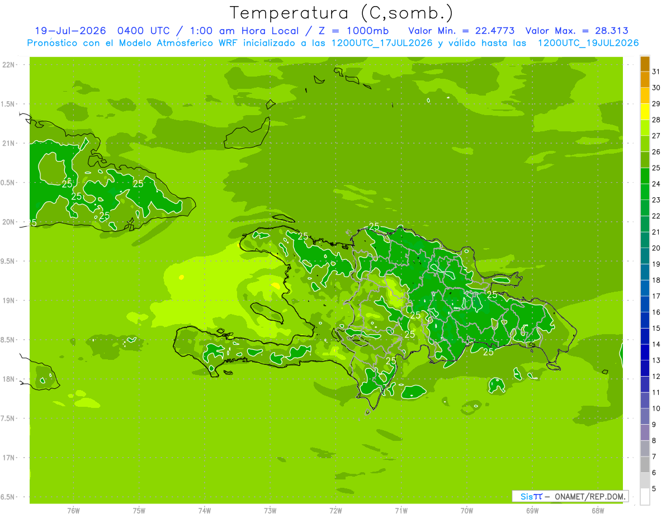This screenshot has height=518, width=671.
Task: Click "Valor Min. = 22.4773" value
Action: (461, 31)
